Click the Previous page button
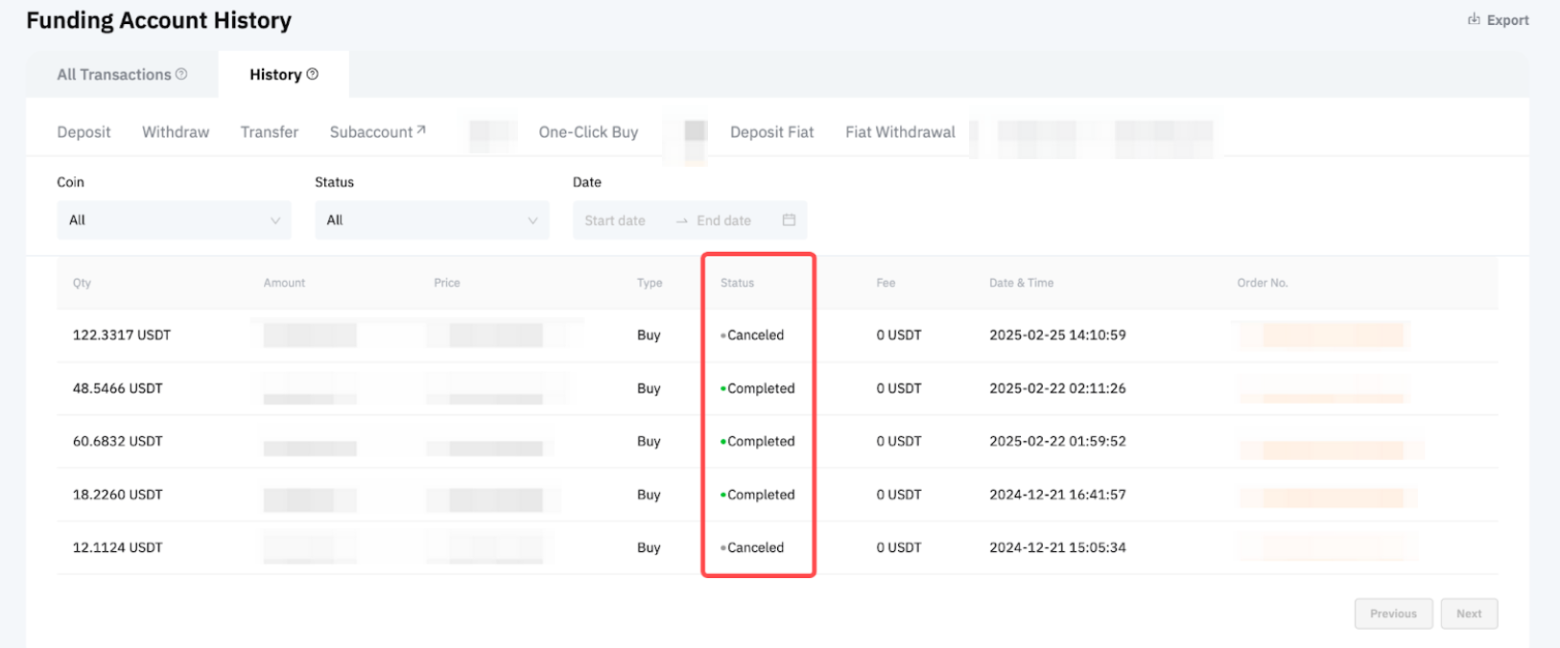1560x648 pixels. (x=1393, y=613)
